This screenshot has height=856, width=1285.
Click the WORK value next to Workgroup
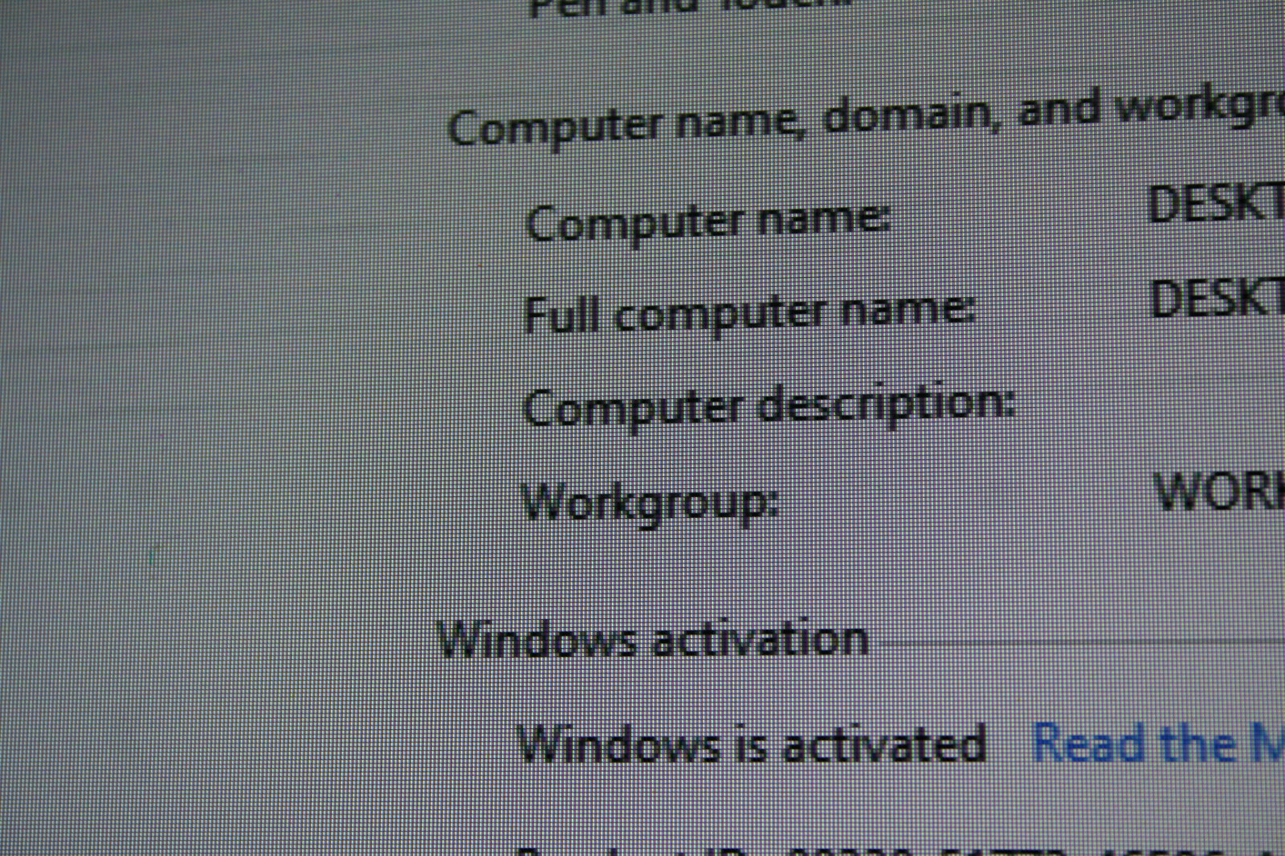pos(1220,491)
